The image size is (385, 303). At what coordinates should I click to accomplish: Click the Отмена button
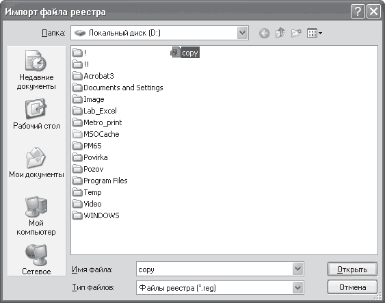[x=352, y=287]
